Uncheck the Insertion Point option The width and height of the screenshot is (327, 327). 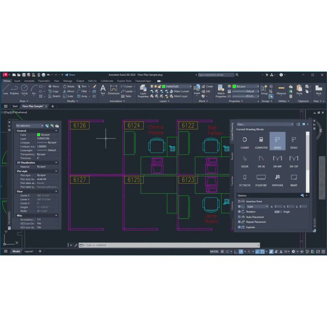coord(240,202)
